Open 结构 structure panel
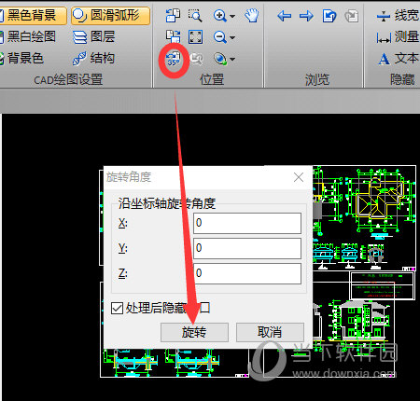The image size is (420, 401). pyautogui.click(x=93, y=59)
